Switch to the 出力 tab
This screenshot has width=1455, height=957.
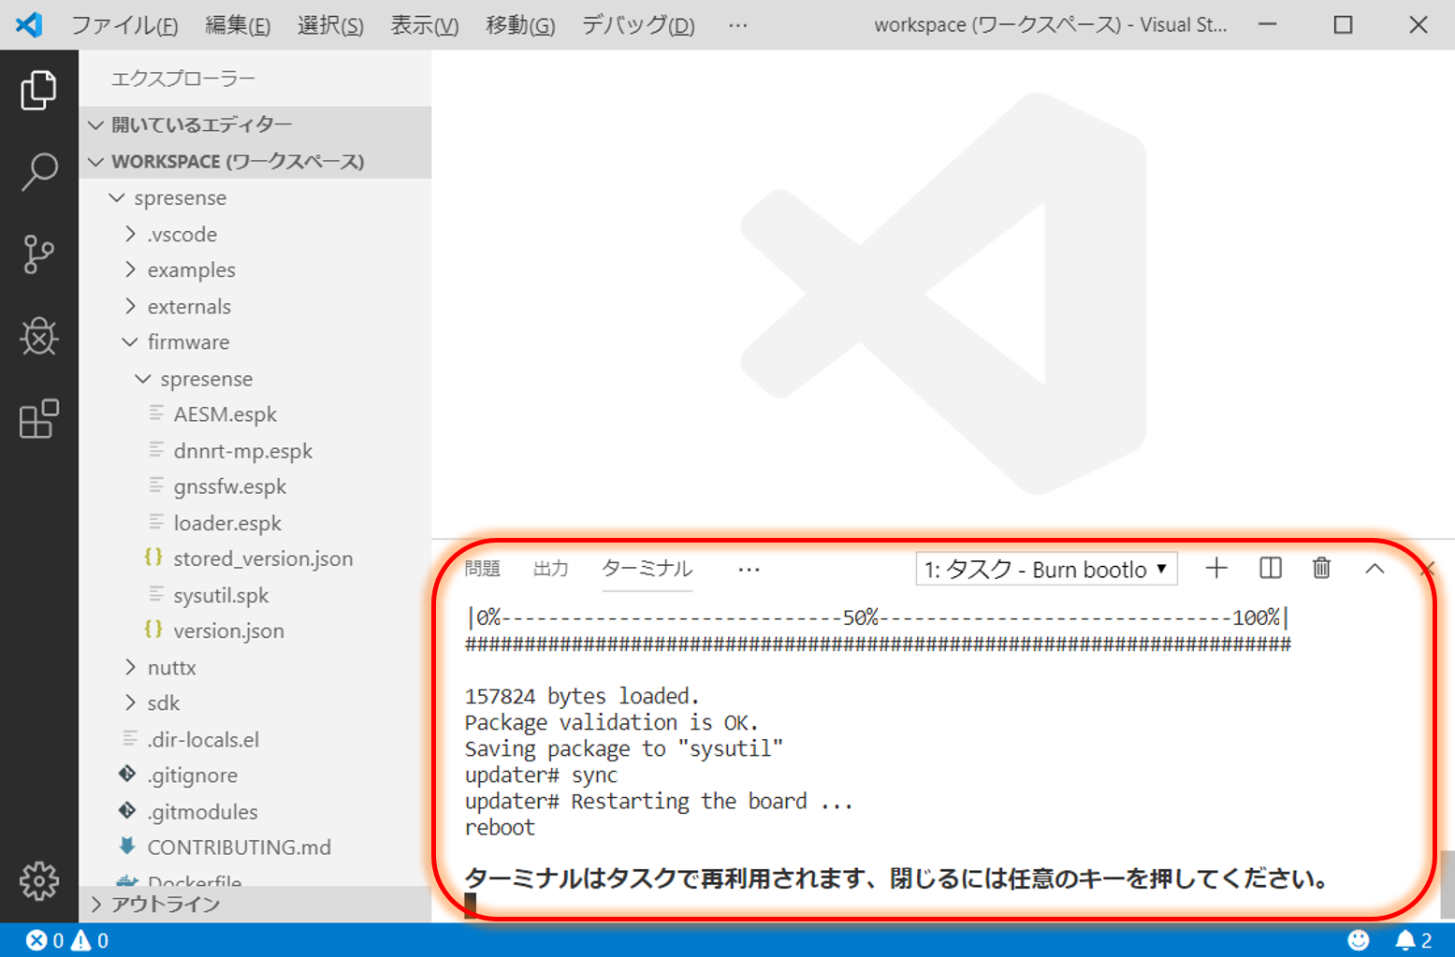coord(550,568)
